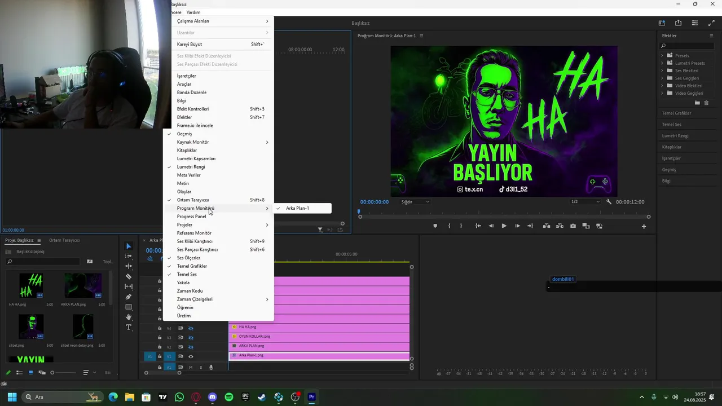Image resolution: width=722 pixels, height=406 pixels.
Task: Open the Lumetri Rengi side panel
Action: (675, 136)
